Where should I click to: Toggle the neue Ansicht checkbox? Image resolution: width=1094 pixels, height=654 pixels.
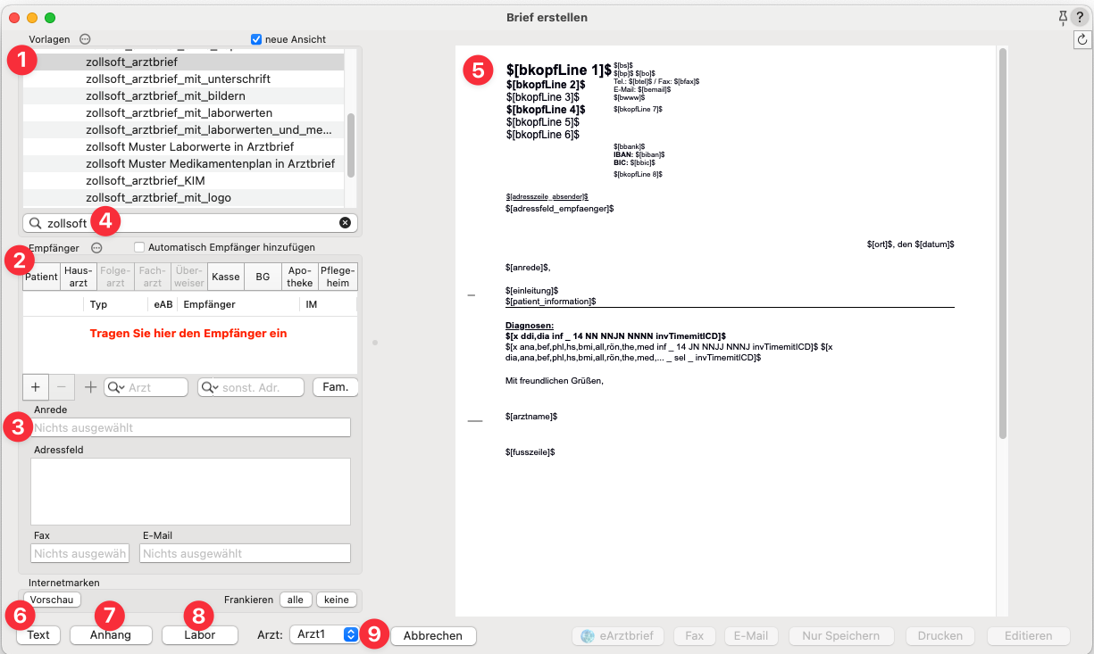[x=256, y=39]
